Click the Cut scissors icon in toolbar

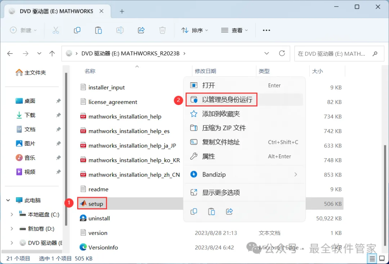56,30
